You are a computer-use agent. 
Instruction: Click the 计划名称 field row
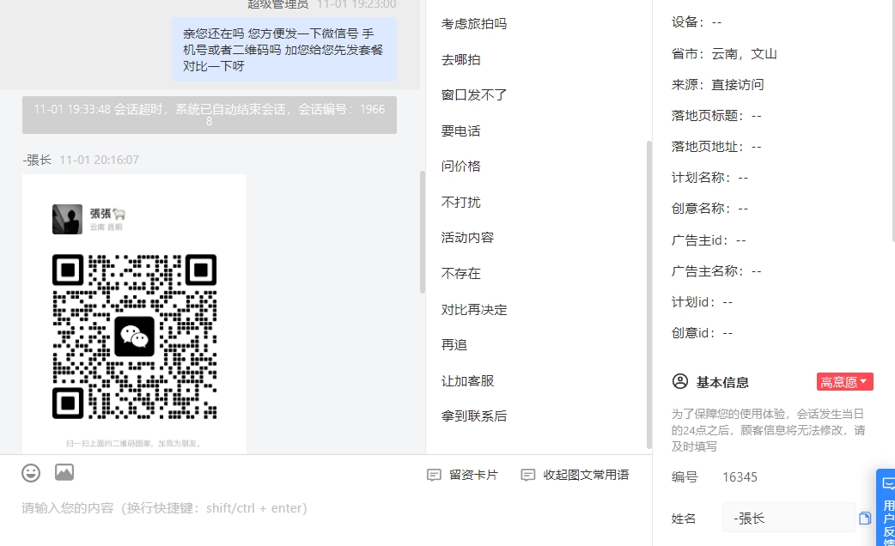coord(709,178)
